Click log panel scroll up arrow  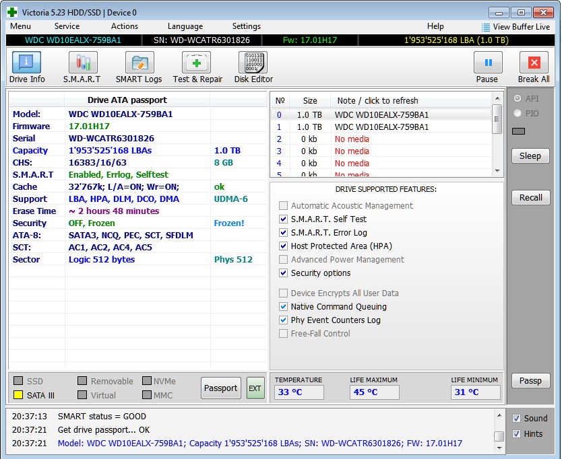(x=499, y=416)
